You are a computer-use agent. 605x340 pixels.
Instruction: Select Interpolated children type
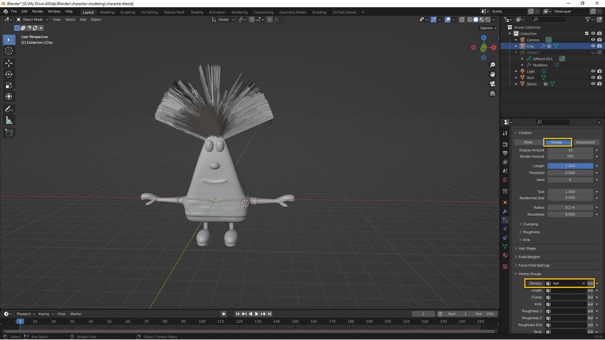[585, 142]
